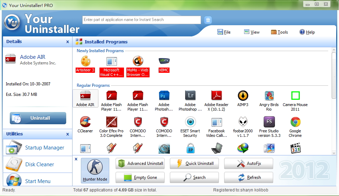This screenshot has height=196, width=339.
Task: Select MoMo Web Browser program icon
Action: (x=138, y=61)
